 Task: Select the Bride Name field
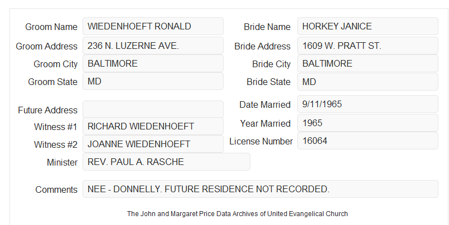pos(368,26)
